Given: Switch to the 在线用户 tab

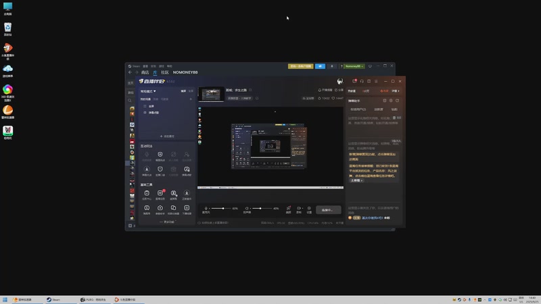Looking at the screenshot, I should pos(358,109).
